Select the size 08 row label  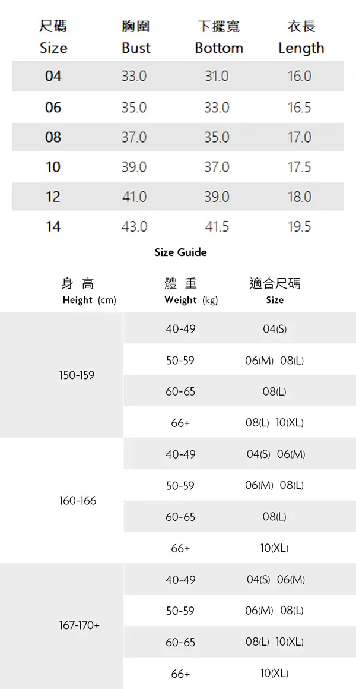click(53, 137)
